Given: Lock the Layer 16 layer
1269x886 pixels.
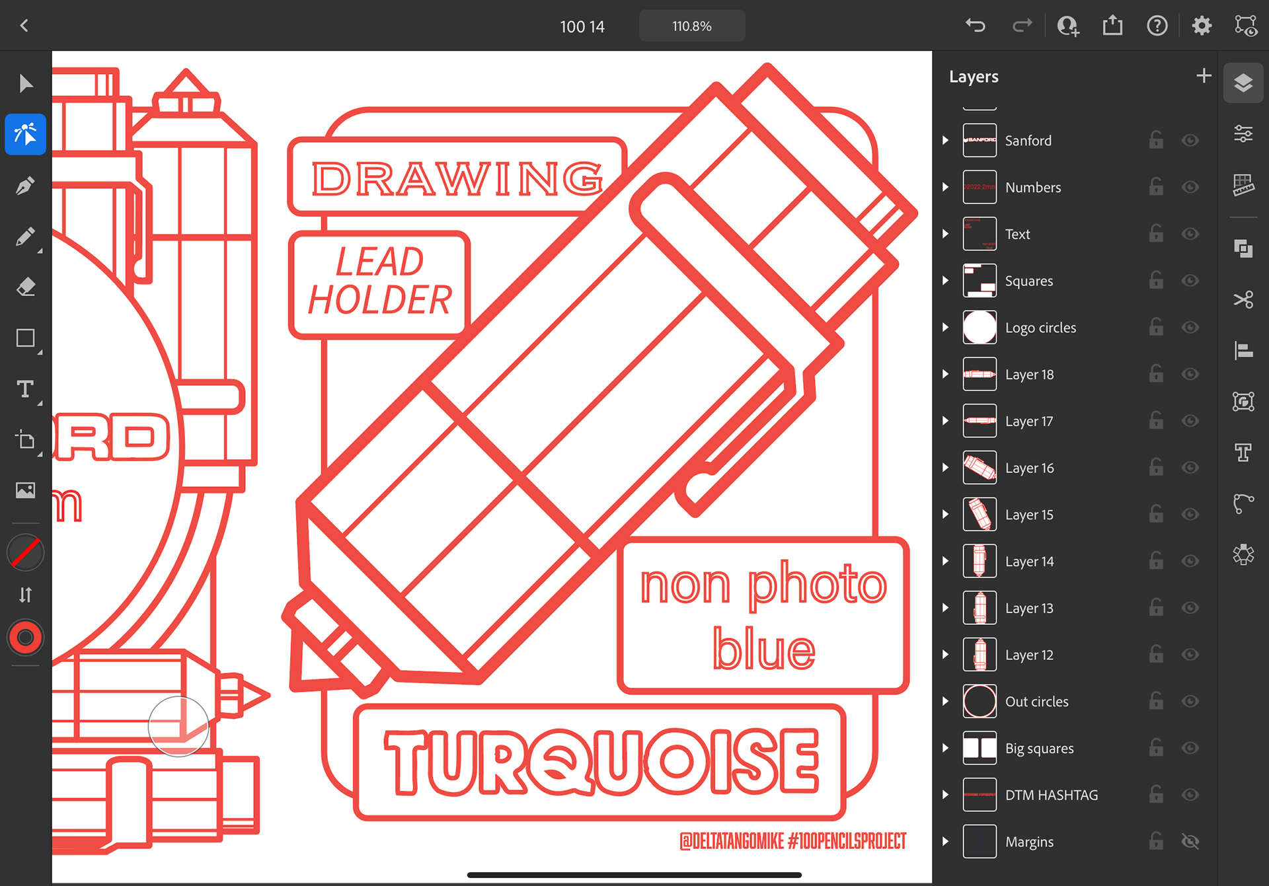Looking at the screenshot, I should (x=1156, y=467).
